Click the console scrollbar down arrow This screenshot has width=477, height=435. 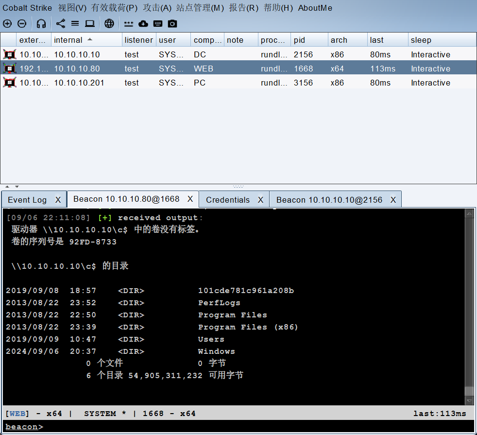469,400
